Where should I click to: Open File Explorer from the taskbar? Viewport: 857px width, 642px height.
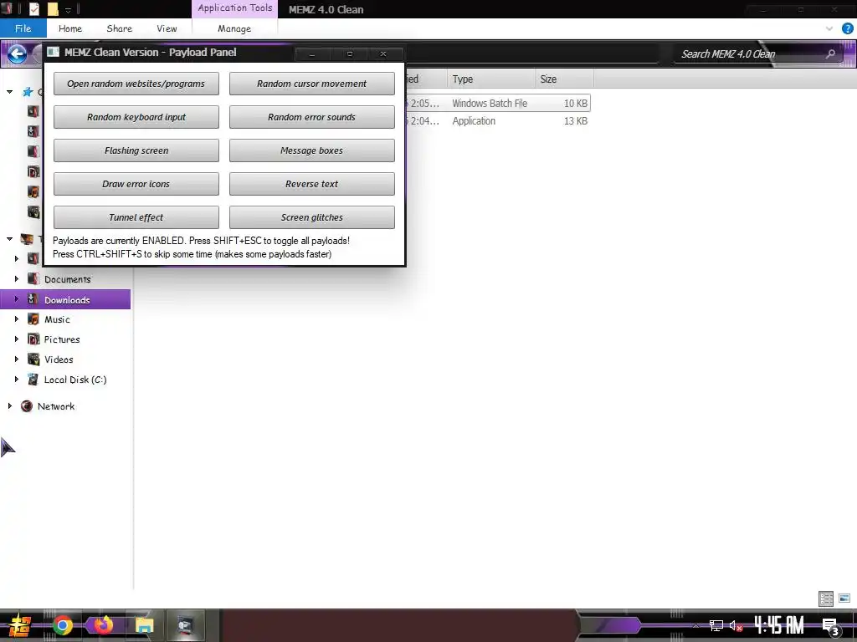(x=144, y=625)
